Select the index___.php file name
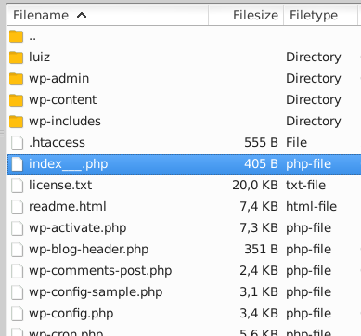Viewport: 361px width, 336px height. coord(69,164)
